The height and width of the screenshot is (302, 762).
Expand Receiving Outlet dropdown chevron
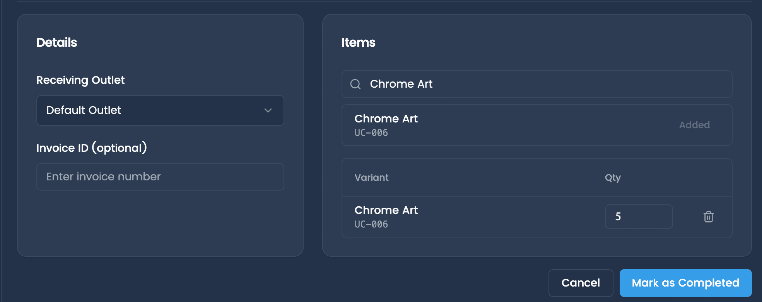coord(268,110)
